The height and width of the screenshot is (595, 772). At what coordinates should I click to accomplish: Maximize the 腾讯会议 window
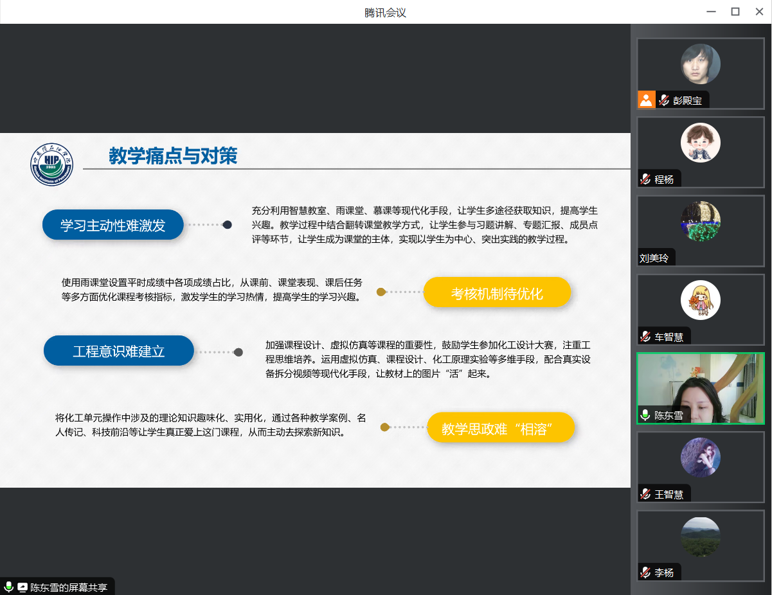point(735,12)
